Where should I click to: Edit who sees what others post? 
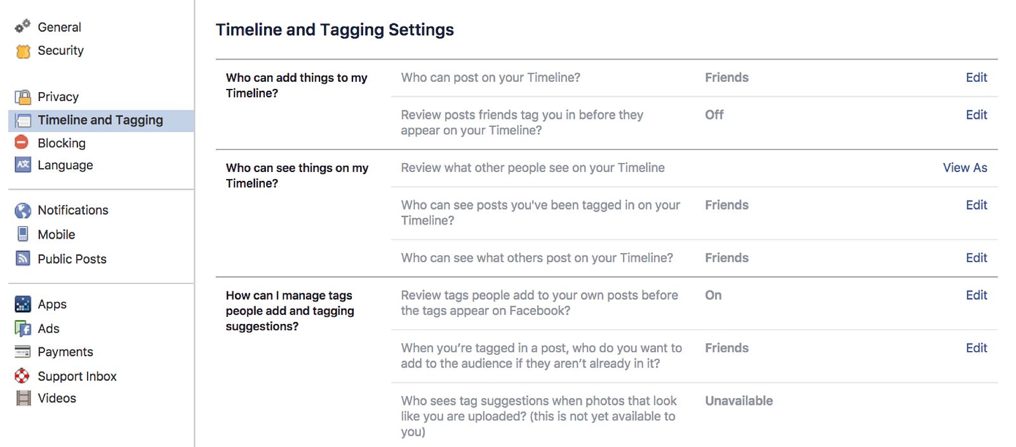(x=976, y=258)
